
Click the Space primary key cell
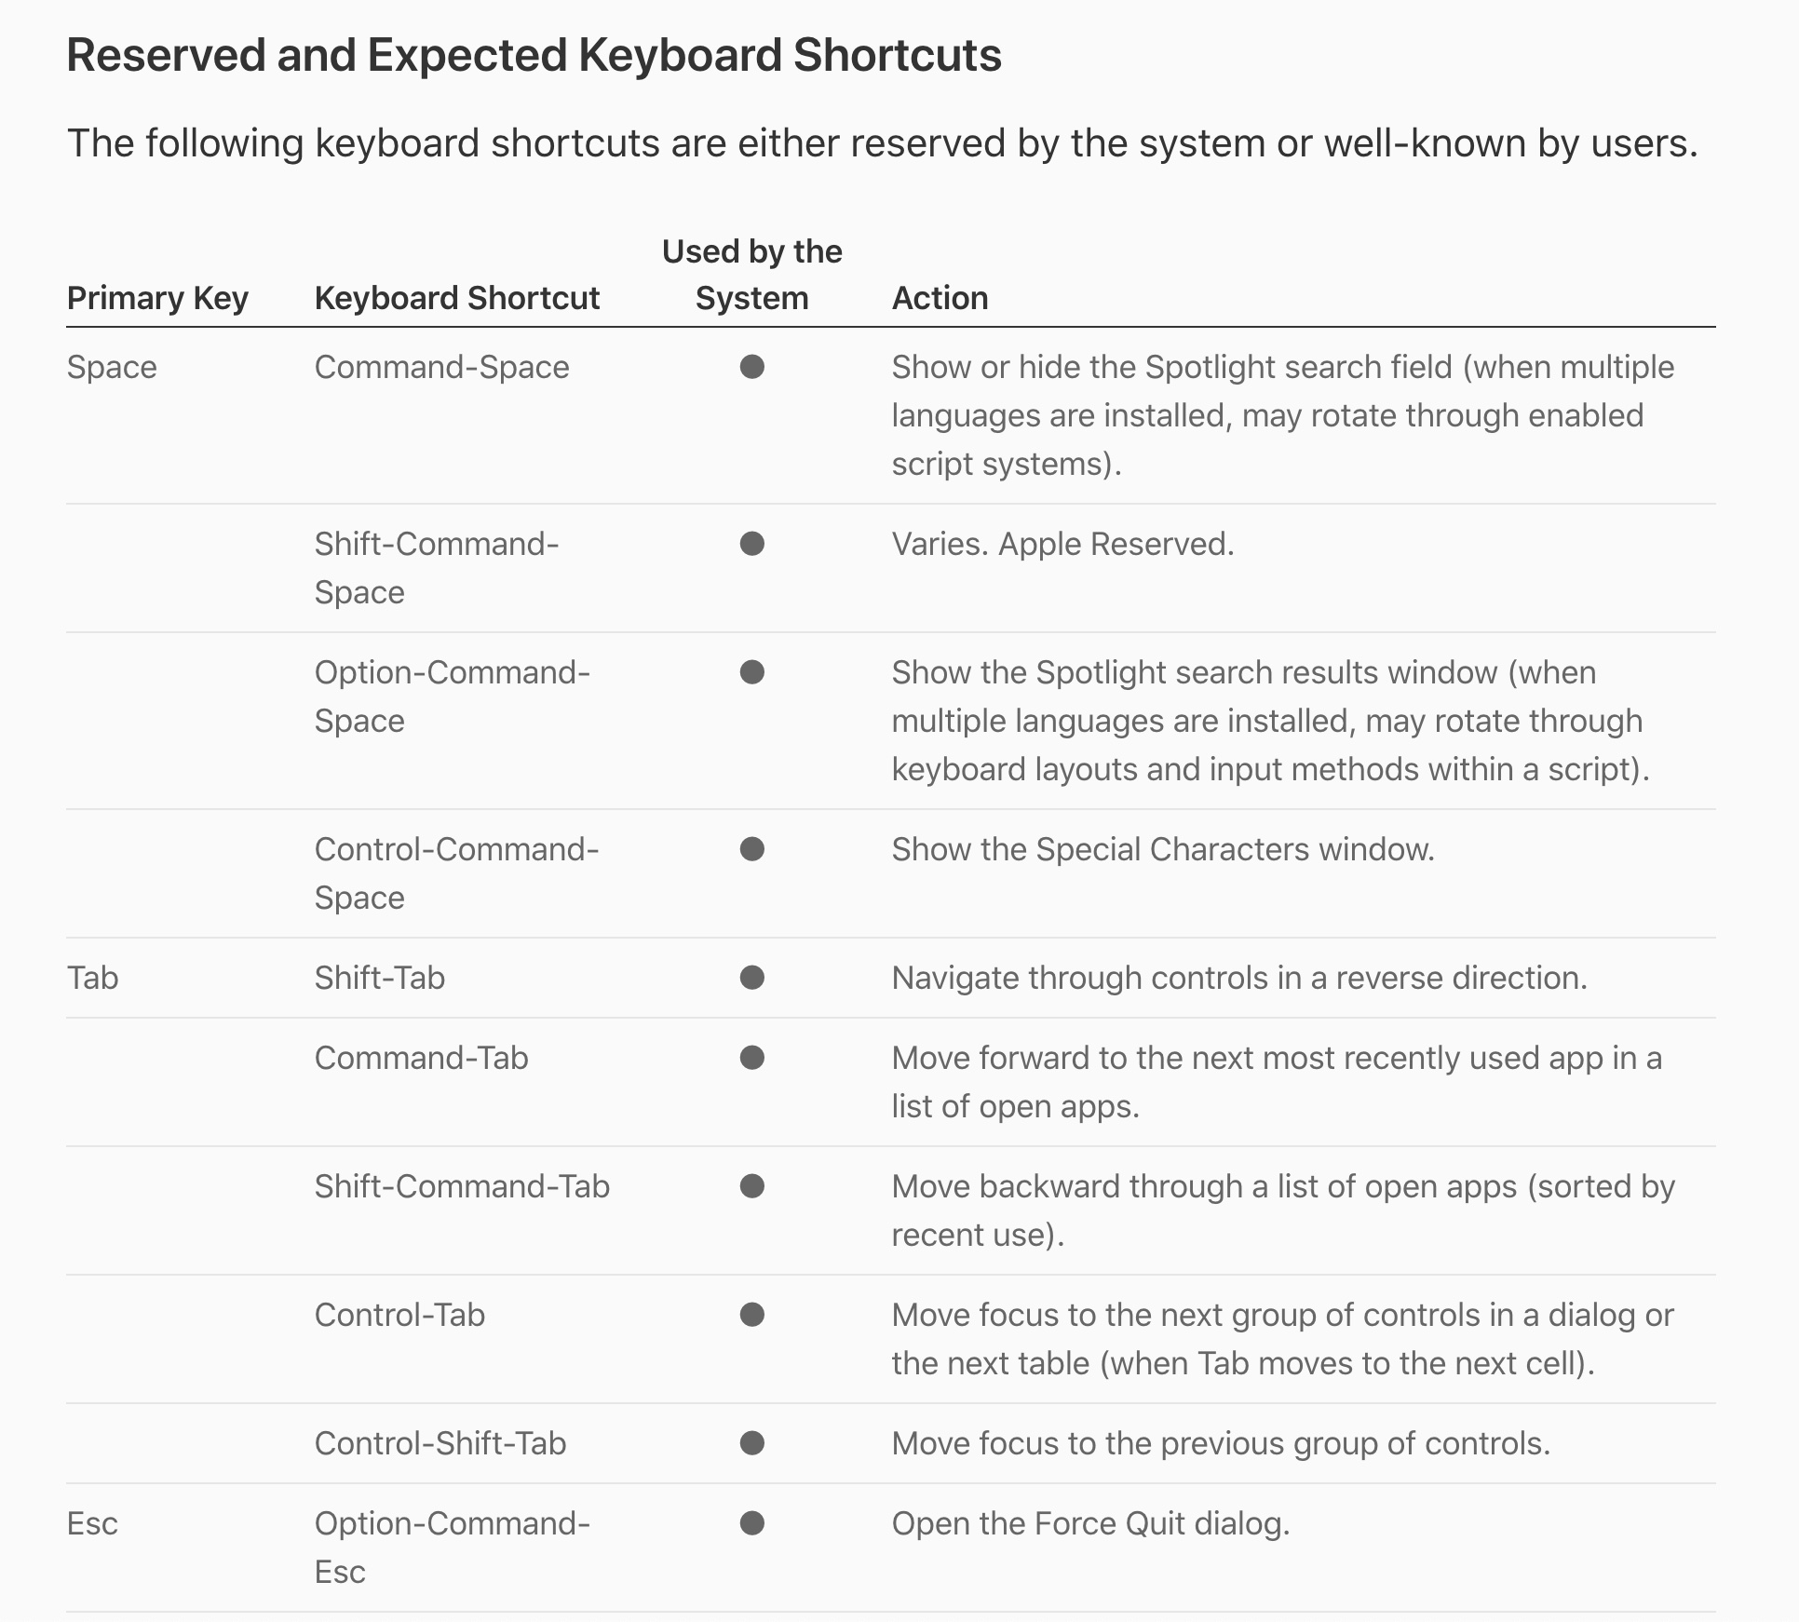click(x=112, y=367)
